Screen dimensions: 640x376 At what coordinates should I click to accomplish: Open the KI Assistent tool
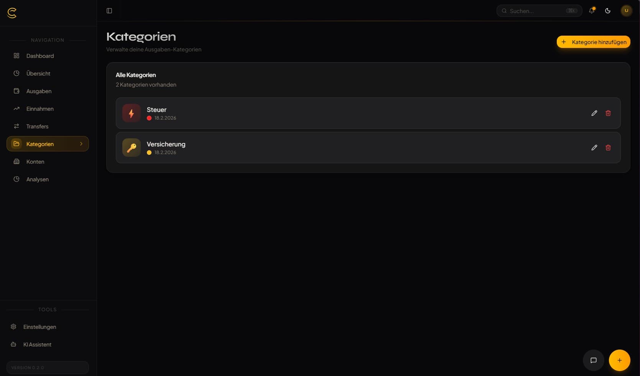38,344
